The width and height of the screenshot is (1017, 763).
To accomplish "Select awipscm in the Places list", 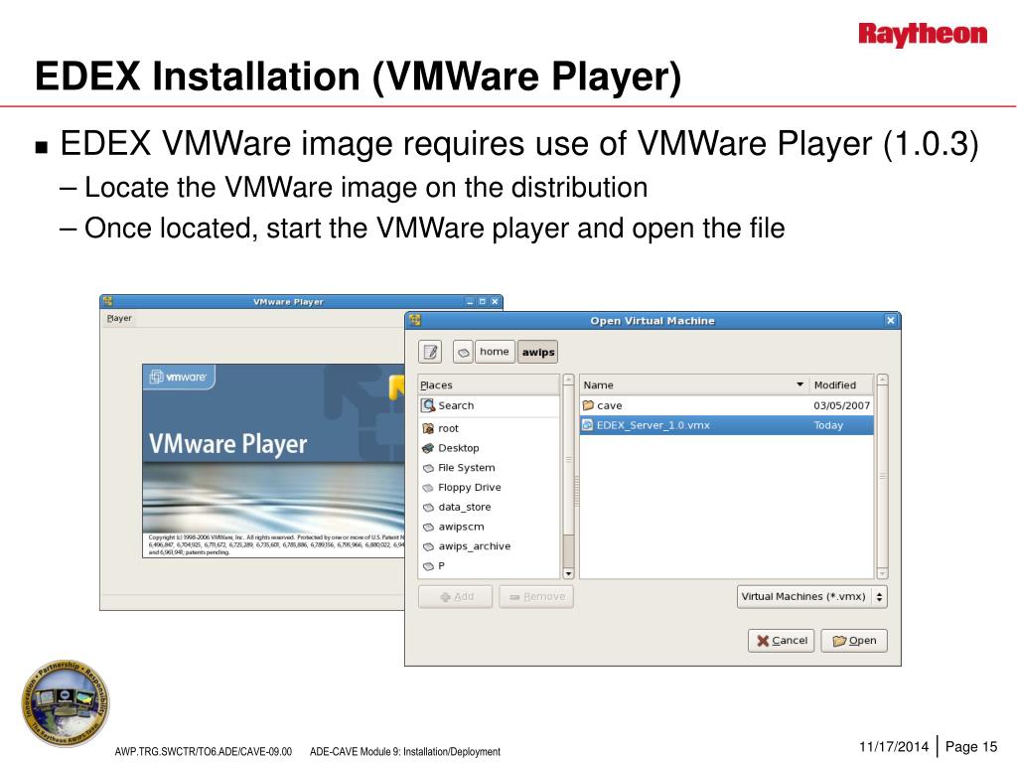I will 489,527.
